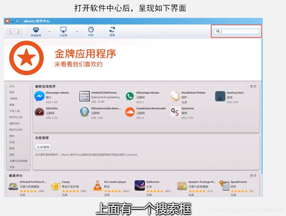Close the Ubuntu 软件中心 window
The image size is (286, 216).
(x=7, y=21)
